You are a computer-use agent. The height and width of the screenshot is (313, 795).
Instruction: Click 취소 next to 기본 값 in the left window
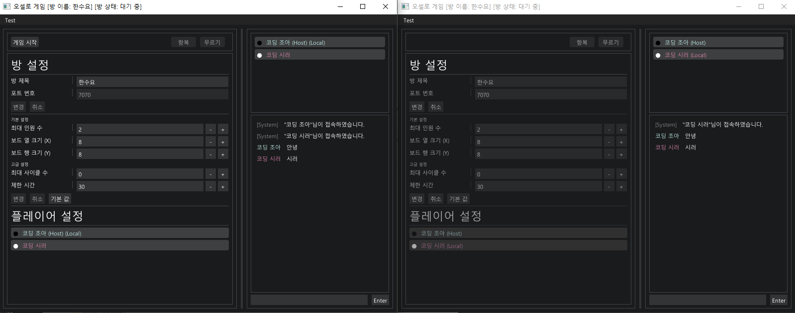click(37, 199)
